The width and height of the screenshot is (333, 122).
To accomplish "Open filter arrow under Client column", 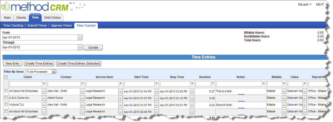I will [x=44, y=84].
